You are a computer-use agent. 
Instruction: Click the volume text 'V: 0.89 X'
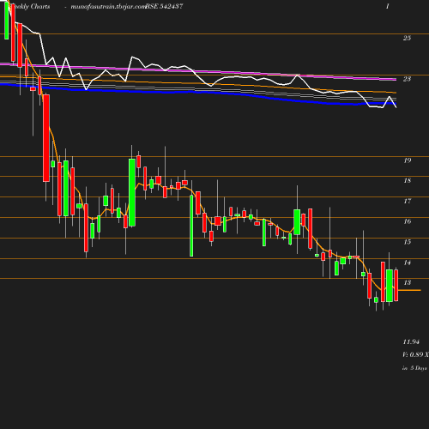pyautogui.click(x=415, y=354)
